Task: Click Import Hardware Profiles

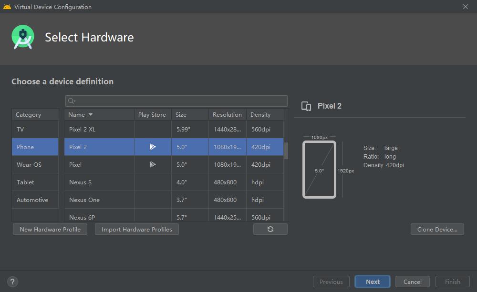Action: (136, 229)
